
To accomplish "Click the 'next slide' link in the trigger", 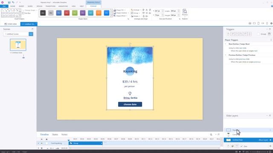I will tap(243, 48).
